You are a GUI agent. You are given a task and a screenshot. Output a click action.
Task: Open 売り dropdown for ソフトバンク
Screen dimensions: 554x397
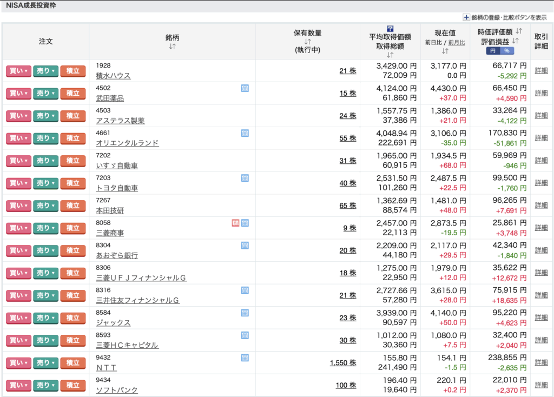[45, 385]
